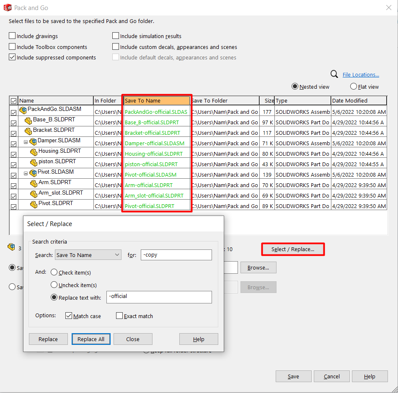This screenshot has height=393, width=398.
Task: Click the Select / Replace button
Action: [x=293, y=249]
